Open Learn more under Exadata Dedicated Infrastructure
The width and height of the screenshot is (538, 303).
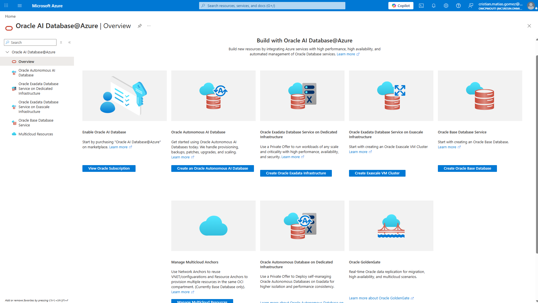pyautogui.click(x=293, y=157)
